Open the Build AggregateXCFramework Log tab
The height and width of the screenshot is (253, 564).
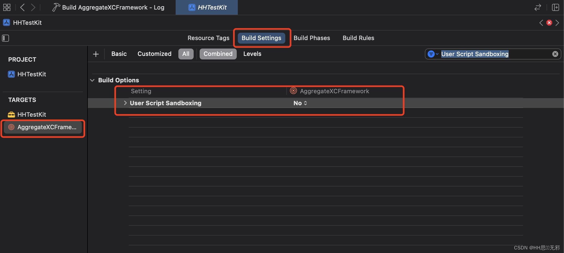point(108,7)
